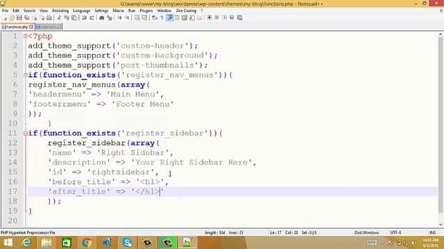444x249 pixels.
Task: Click the macro Playback icon
Action: tap(225, 18)
